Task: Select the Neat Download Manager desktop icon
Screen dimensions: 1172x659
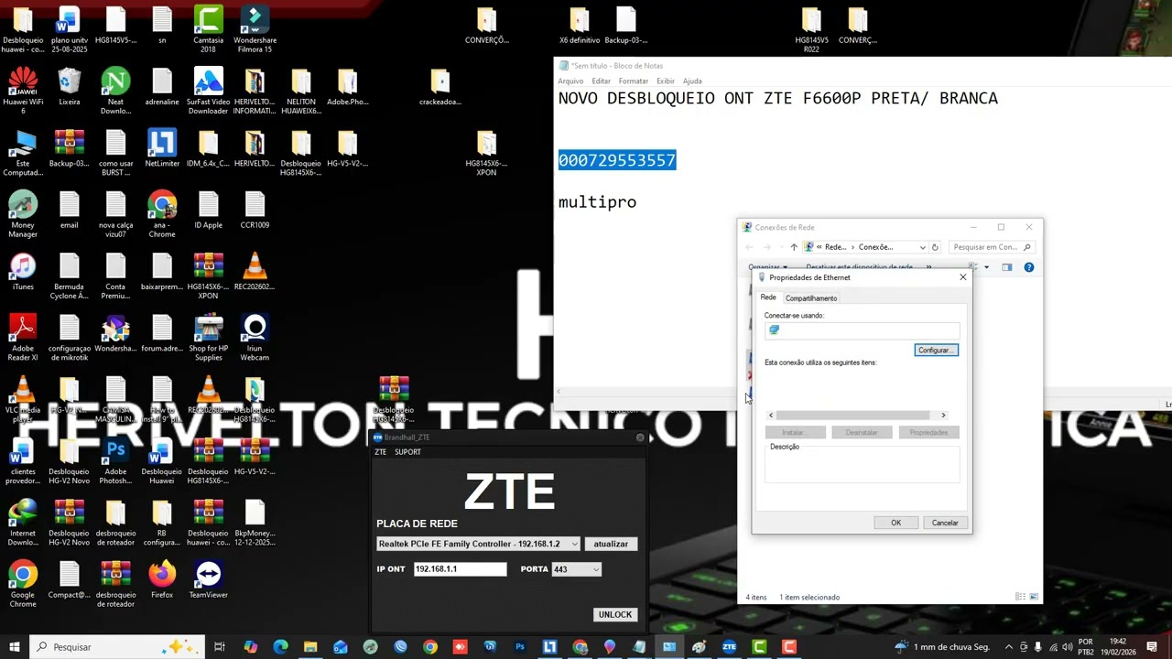Action: coord(115,90)
